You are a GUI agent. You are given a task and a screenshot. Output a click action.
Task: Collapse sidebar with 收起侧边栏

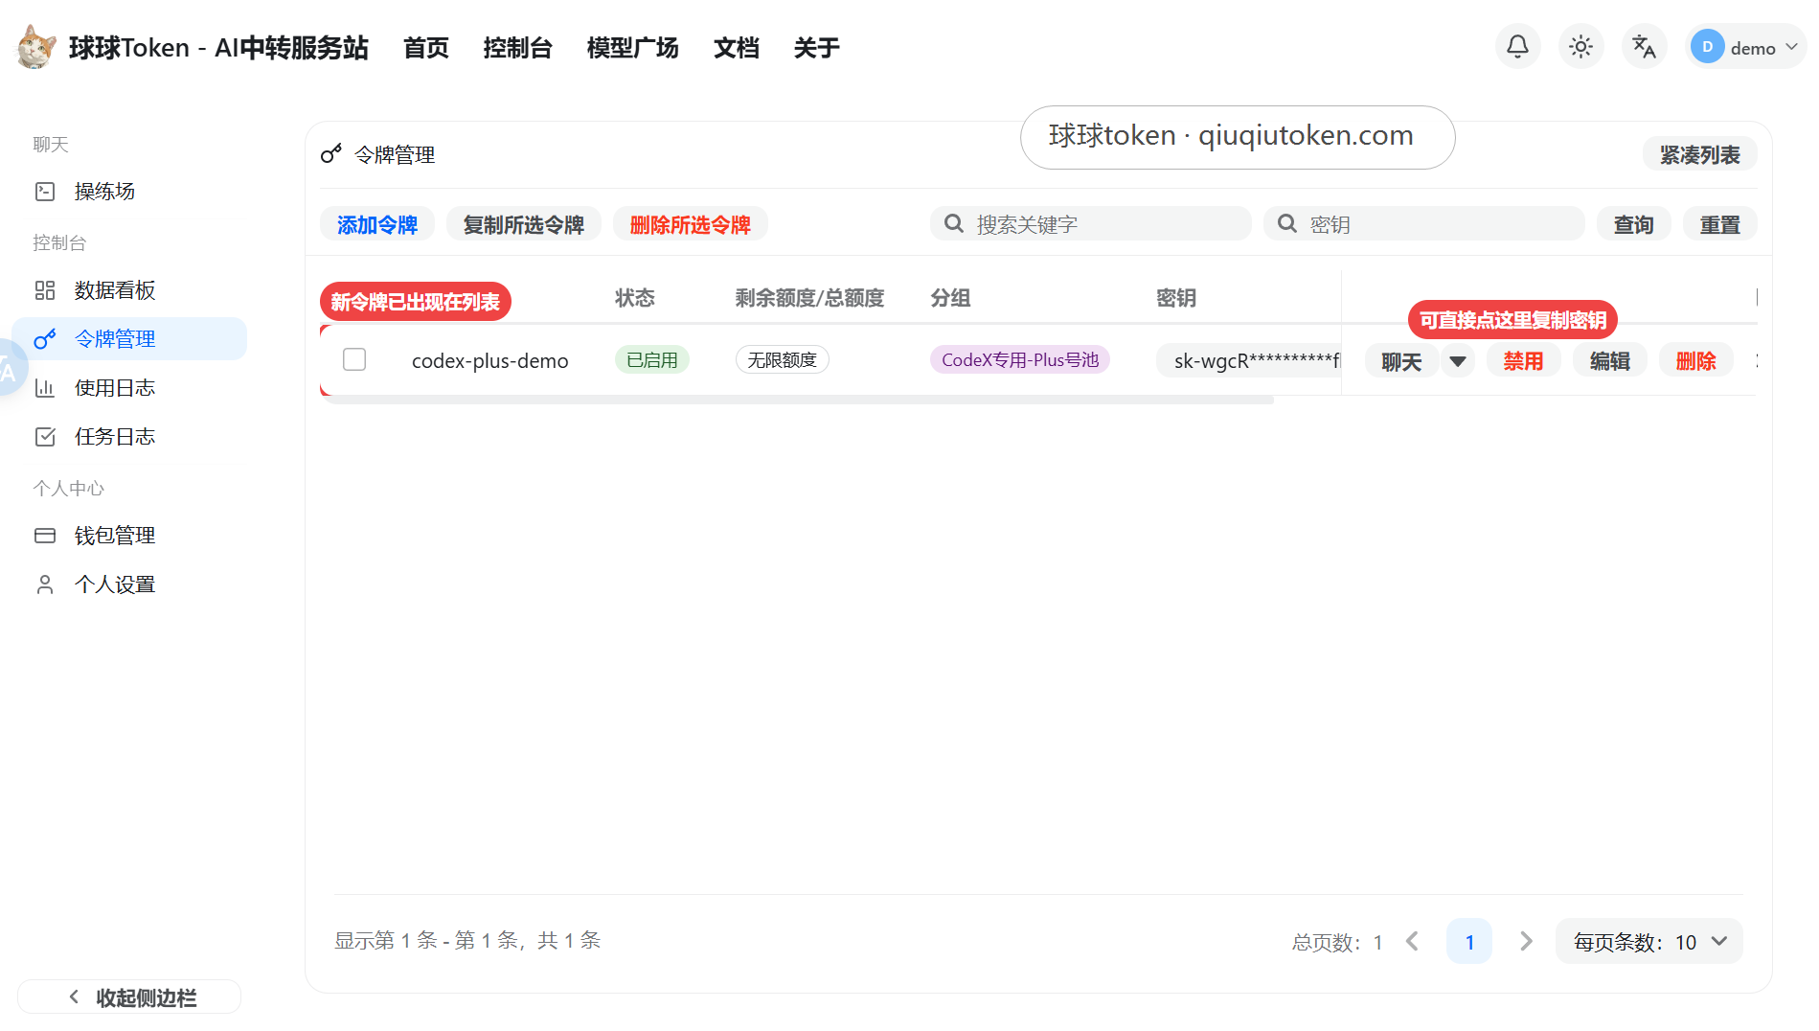129,997
